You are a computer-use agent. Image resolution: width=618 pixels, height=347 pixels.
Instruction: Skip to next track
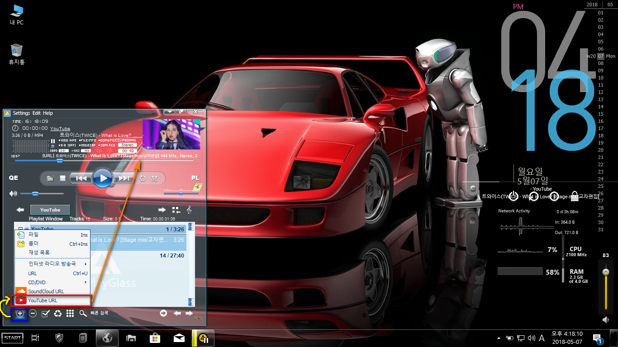coord(124,178)
